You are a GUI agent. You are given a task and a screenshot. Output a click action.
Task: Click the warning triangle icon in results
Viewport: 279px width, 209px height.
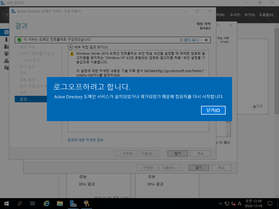(x=72, y=54)
